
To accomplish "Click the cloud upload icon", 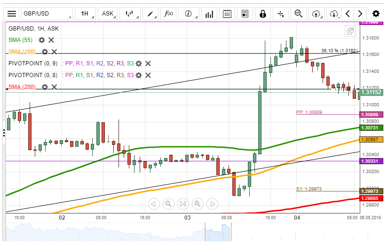I will click(x=316, y=14).
